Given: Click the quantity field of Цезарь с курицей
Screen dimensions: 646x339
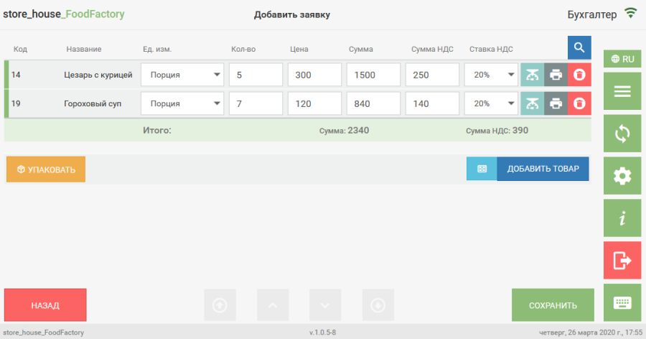Looking at the screenshot, I should tap(256, 75).
